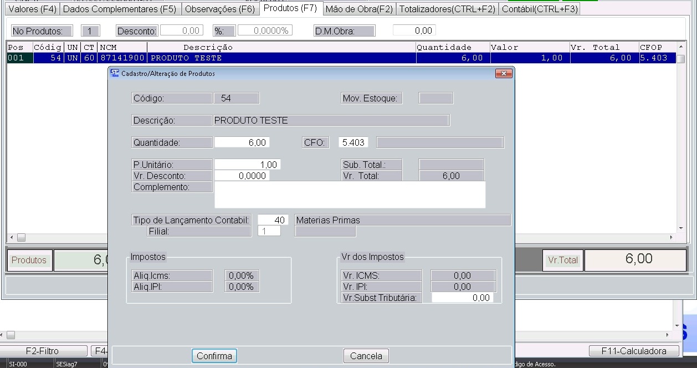
Task: Click the grid's left scroll arrow
Action: coord(10,237)
